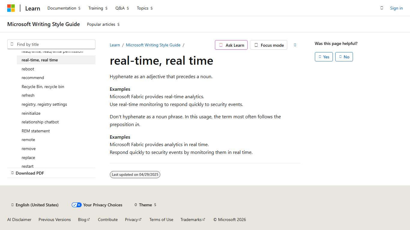The image size is (410, 230).
Task: Click the icon left of Sign in
Action: tap(382, 8)
